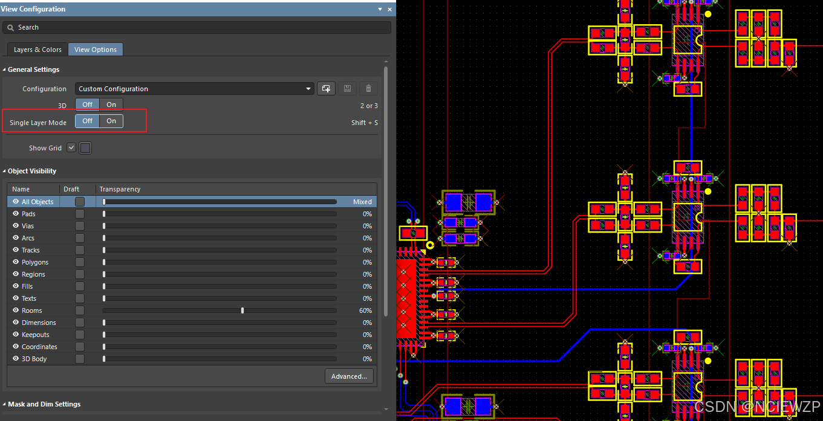The image size is (823, 421).
Task: Hide Texts using its eye icon
Action: (x=16, y=298)
